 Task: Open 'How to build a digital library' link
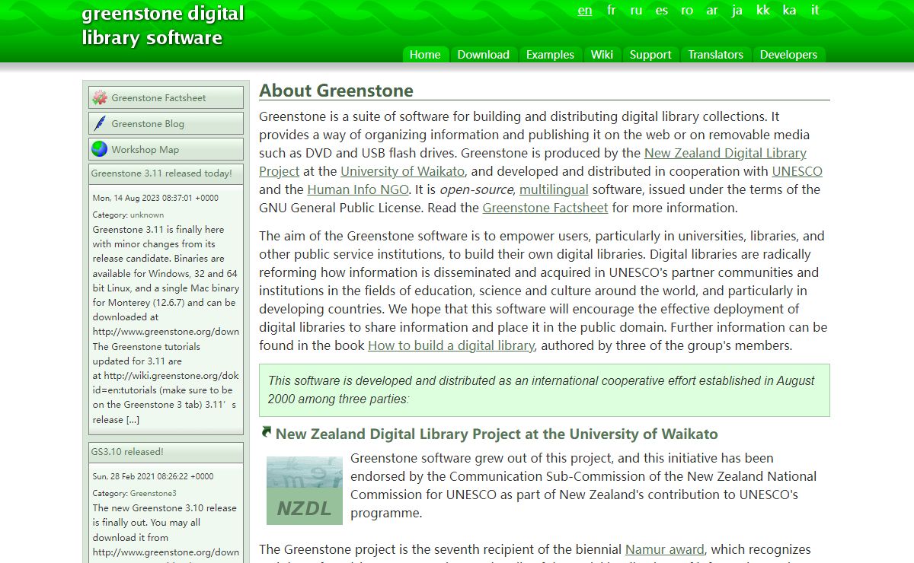pyautogui.click(x=451, y=345)
